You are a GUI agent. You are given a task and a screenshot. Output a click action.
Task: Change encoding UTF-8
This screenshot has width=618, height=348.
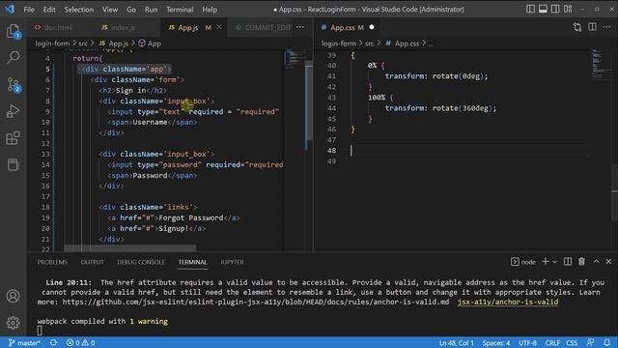[528, 343]
